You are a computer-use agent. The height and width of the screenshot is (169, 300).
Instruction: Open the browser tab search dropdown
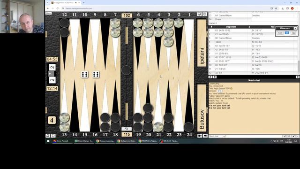click(x=48, y=3)
